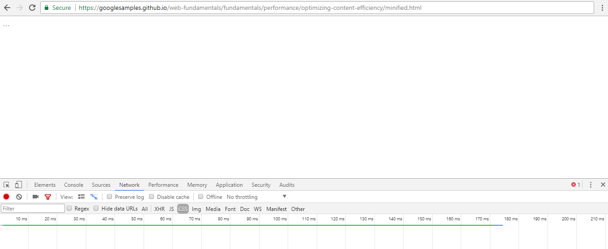Open the No throttling dropdown

point(256,197)
